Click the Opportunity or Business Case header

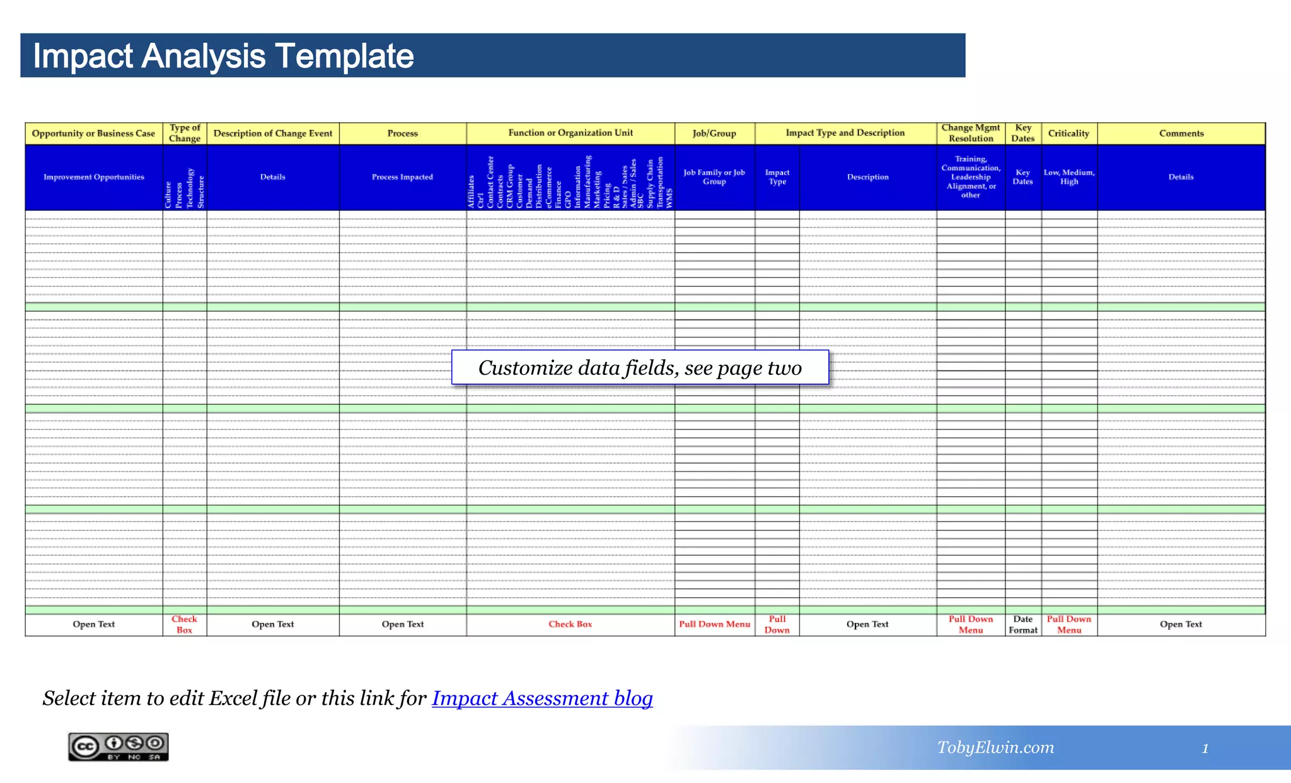point(93,134)
